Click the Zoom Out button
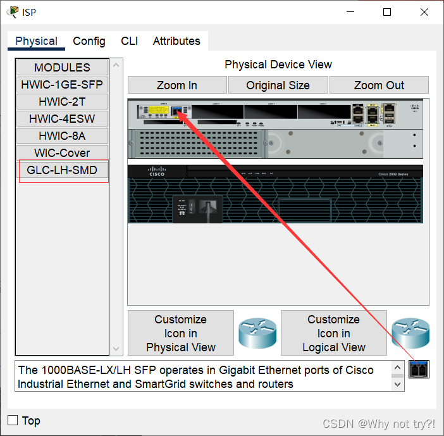The width and height of the screenshot is (444, 436). coord(379,85)
